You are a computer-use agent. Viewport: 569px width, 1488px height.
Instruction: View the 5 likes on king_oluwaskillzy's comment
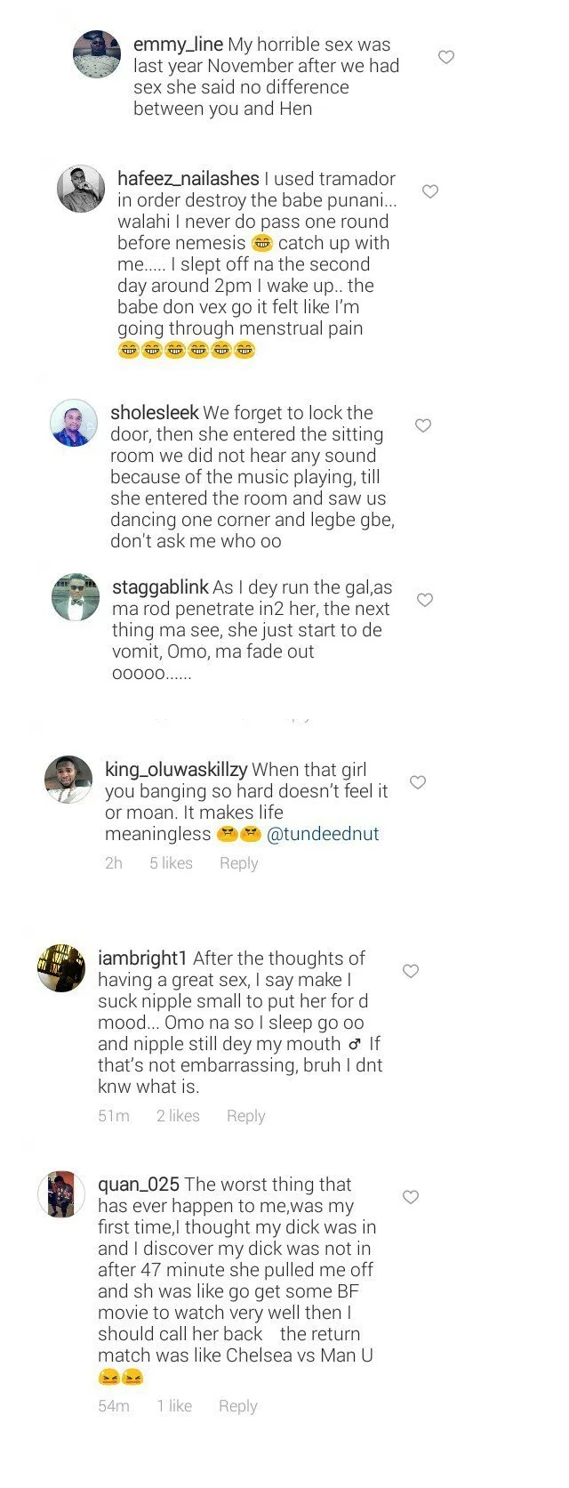171,863
